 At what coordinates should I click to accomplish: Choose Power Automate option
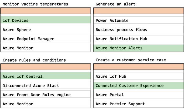tap(139, 21)
